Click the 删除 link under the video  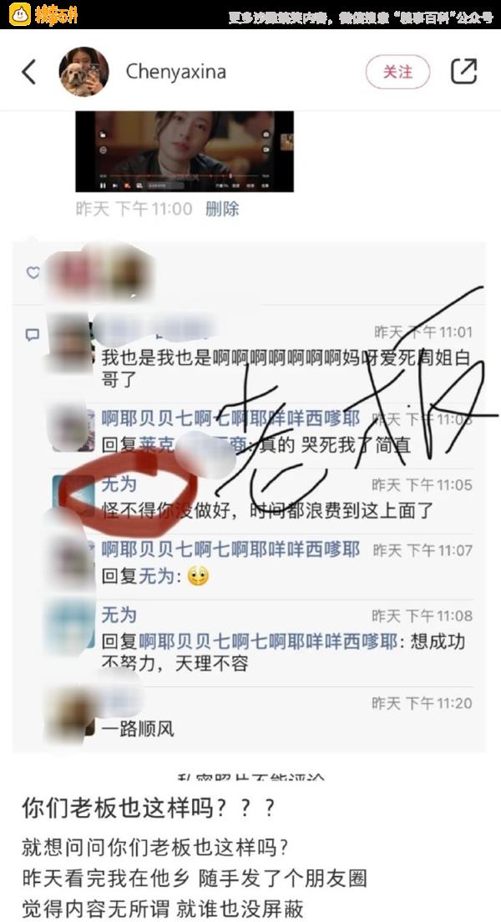pyautogui.click(x=222, y=209)
